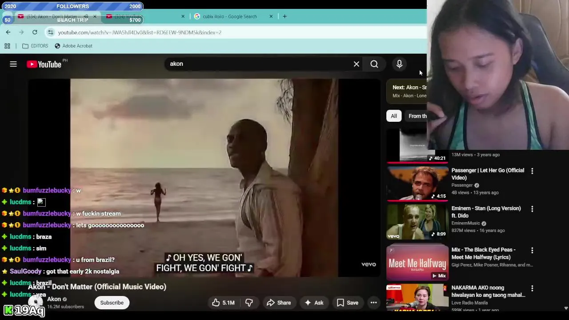This screenshot has width=569, height=320.
Task: Reload the page with the refresh icon
Action: pyautogui.click(x=35, y=32)
